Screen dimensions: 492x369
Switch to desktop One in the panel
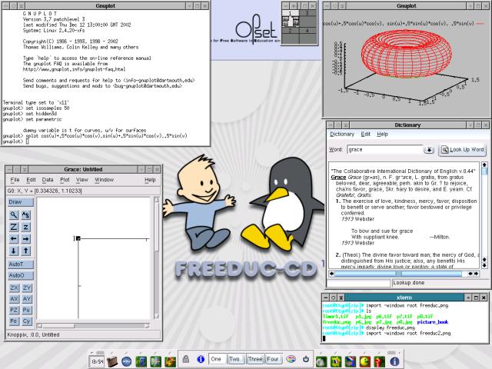pos(216,359)
